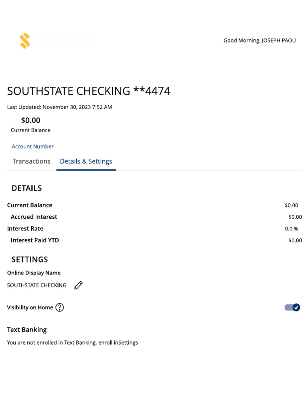Click the Accrued Interest row label
Viewport: 308px width, 411px height.
point(34,217)
